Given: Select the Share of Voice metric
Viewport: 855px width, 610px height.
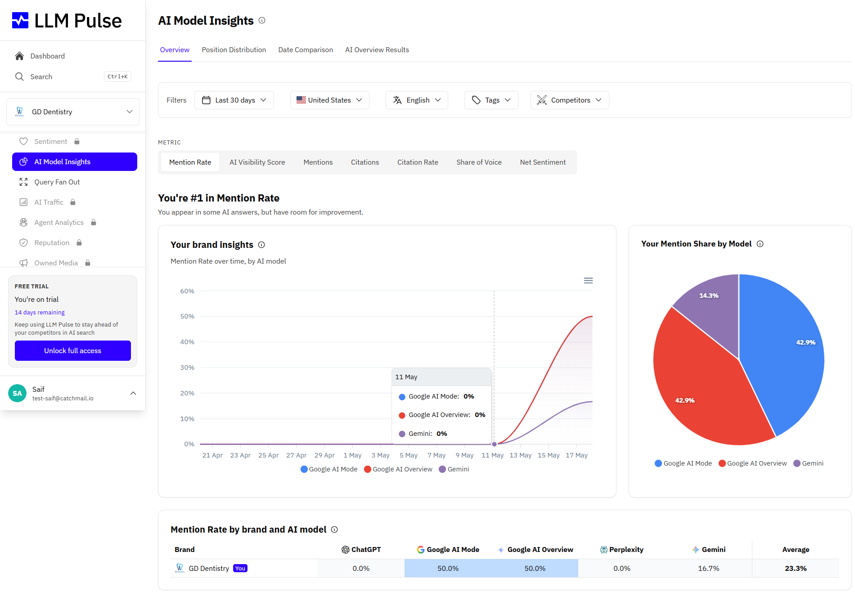Looking at the screenshot, I should pos(479,162).
